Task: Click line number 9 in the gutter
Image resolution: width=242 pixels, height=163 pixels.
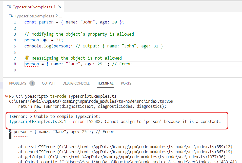Action: click(15, 70)
